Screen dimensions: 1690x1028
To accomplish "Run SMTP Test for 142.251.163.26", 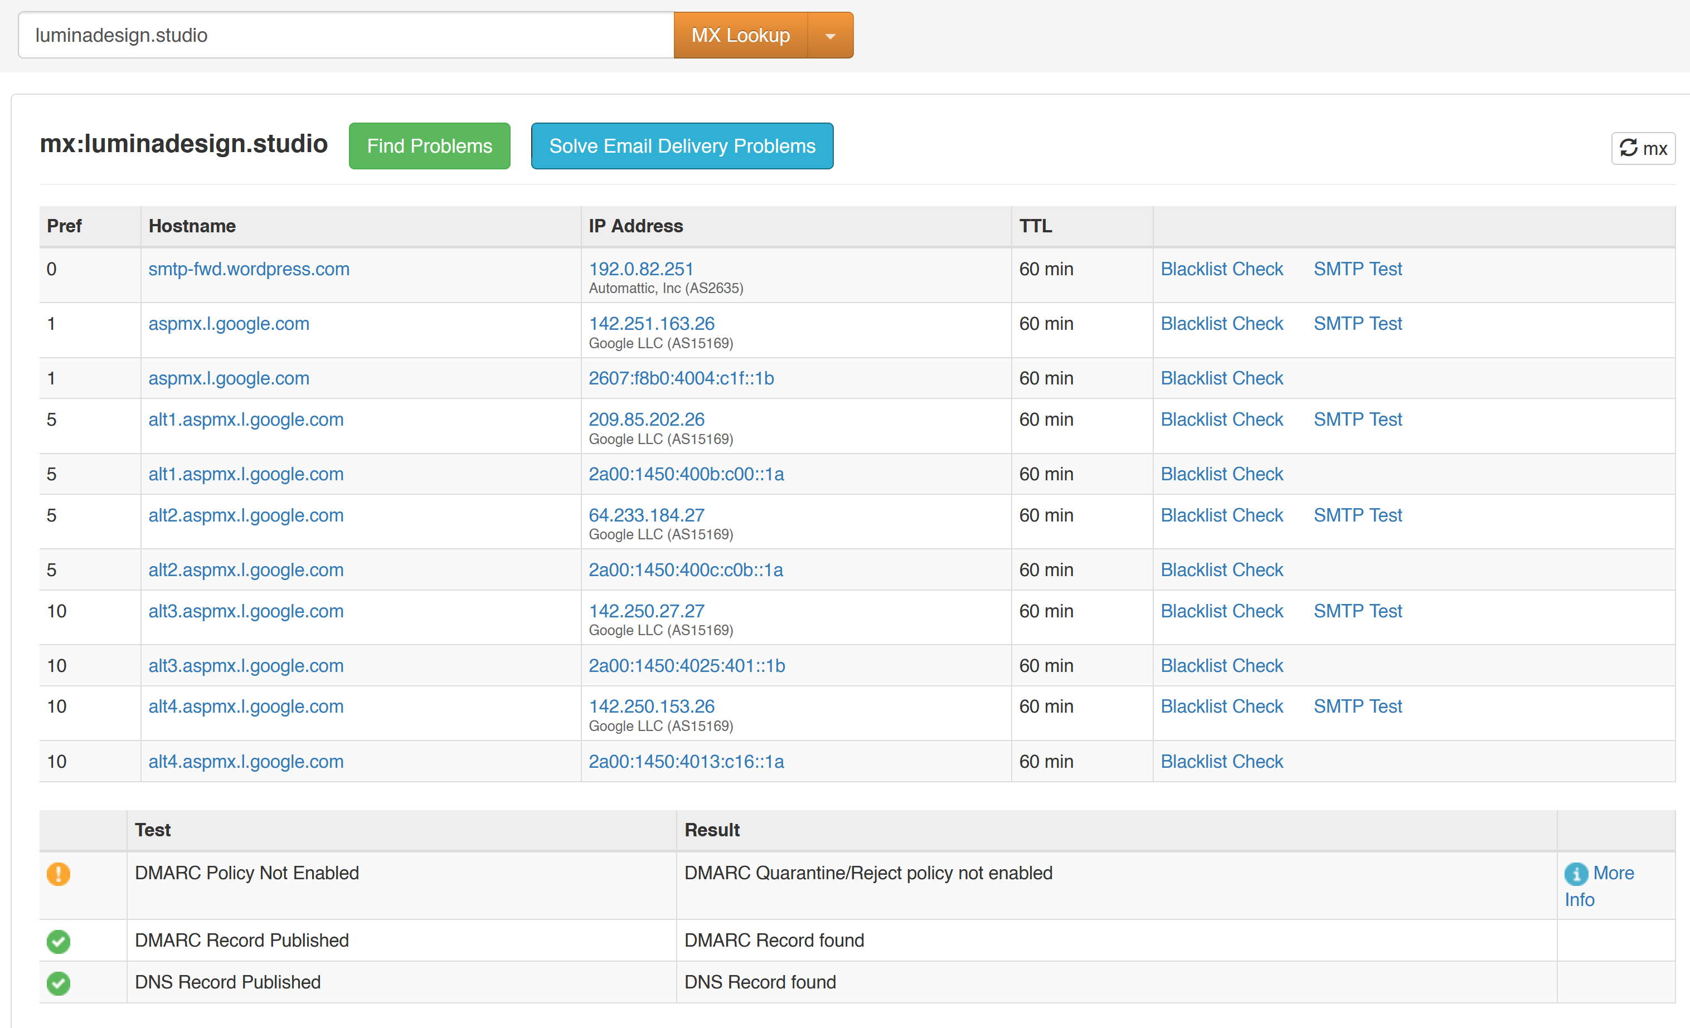I will [x=1357, y=324].
